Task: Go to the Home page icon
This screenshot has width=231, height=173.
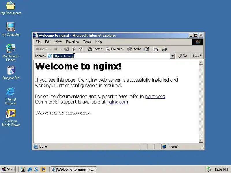Action: point(81,49)
